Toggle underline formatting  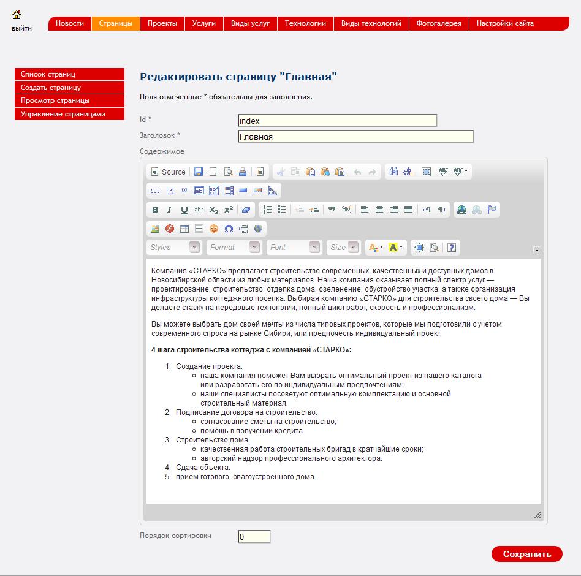point(184,210)
